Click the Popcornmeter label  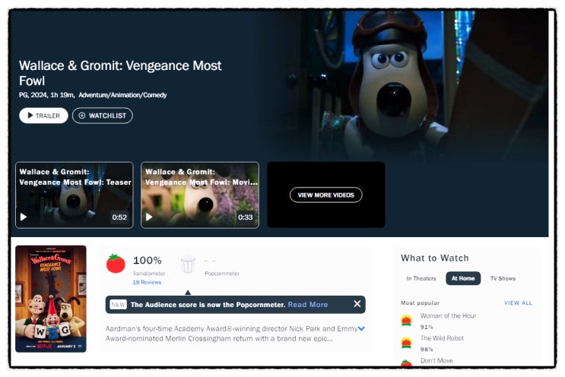point(222,274)
